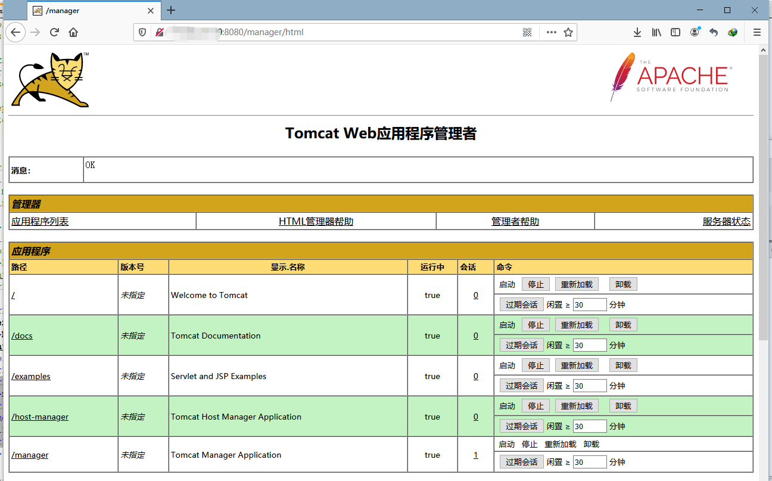Open HTML管理器帮助 link
772x481 pixels.
(x=316, y=221)
